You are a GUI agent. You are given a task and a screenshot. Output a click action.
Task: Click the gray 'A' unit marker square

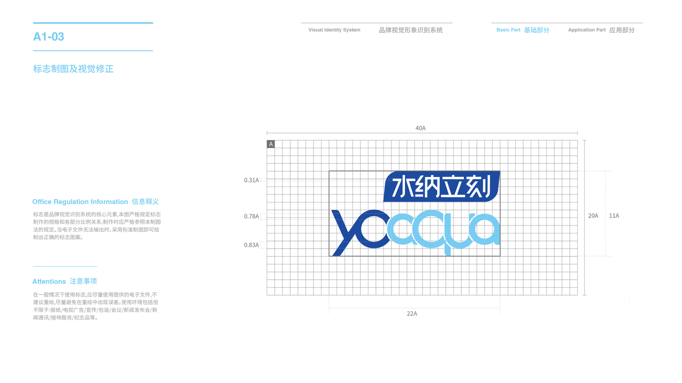point(271,144)
